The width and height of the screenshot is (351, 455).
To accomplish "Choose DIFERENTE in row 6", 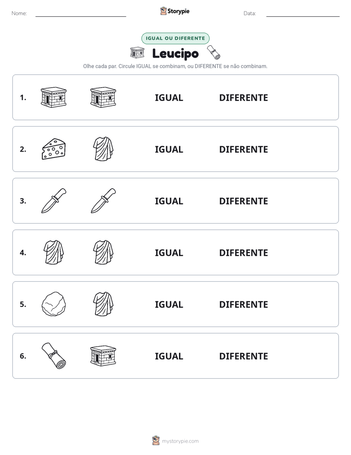I will (243, 356).
